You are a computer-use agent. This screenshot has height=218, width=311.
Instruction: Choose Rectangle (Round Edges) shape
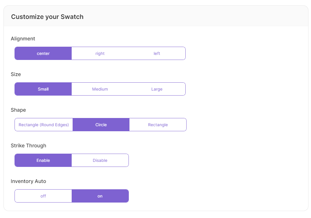click(x=44, y=125)
